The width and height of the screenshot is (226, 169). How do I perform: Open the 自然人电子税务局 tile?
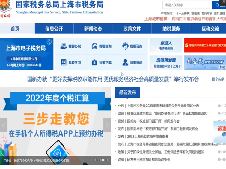(x=166, y=45)
